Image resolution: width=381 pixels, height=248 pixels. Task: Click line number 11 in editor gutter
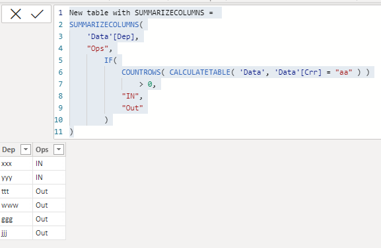click(x=58, y=132)
